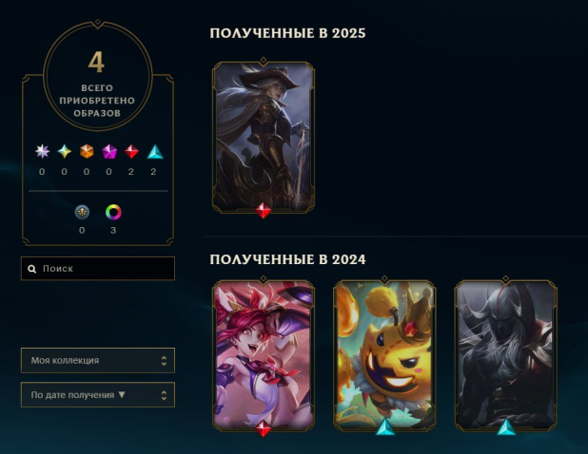Click the teal gem under the bee skin

[385, 427]
